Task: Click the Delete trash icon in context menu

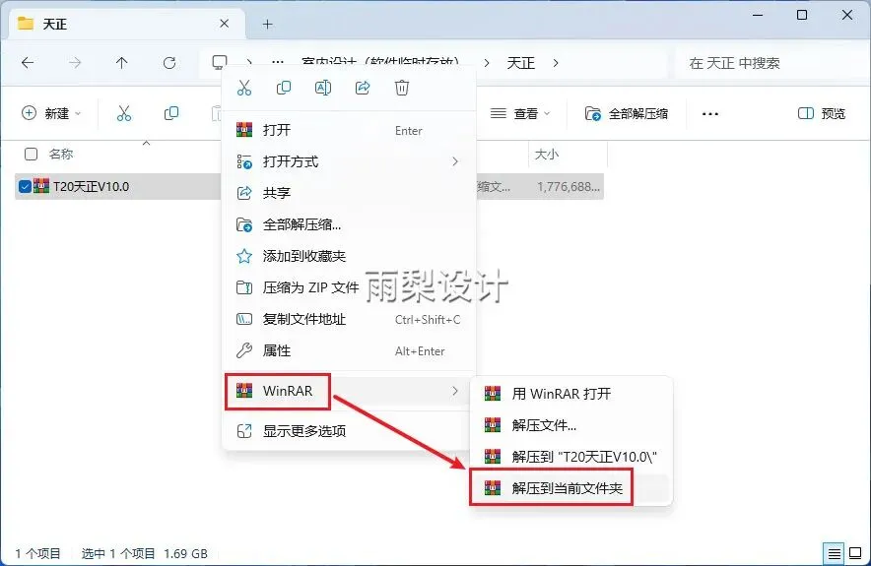Action: click(x=402, y=88)
